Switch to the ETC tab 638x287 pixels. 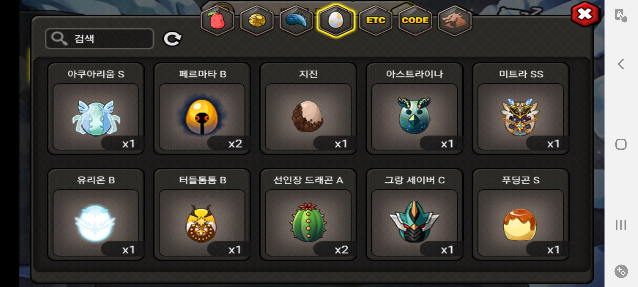[376, 20]
